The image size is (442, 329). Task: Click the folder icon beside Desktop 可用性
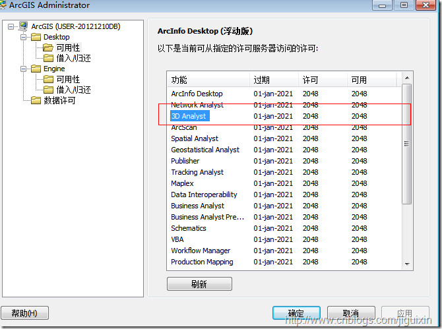click(48, 47)
